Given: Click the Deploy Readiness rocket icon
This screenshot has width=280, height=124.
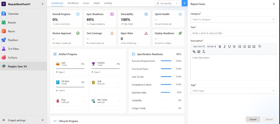Looking at the screenshot, I should [180, 33].
